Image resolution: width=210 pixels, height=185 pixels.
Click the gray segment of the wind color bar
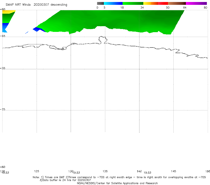(100, 3)
